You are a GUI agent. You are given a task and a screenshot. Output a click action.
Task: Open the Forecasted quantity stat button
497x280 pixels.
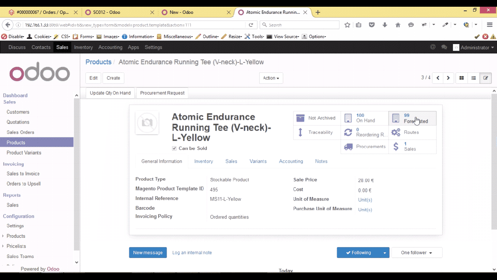412,118
